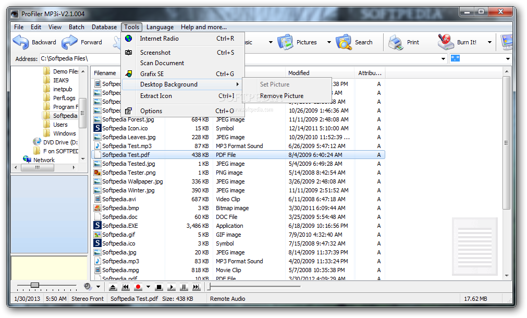Open the Edit menu
Screen dimensions: 527x318
click(36, 27)
